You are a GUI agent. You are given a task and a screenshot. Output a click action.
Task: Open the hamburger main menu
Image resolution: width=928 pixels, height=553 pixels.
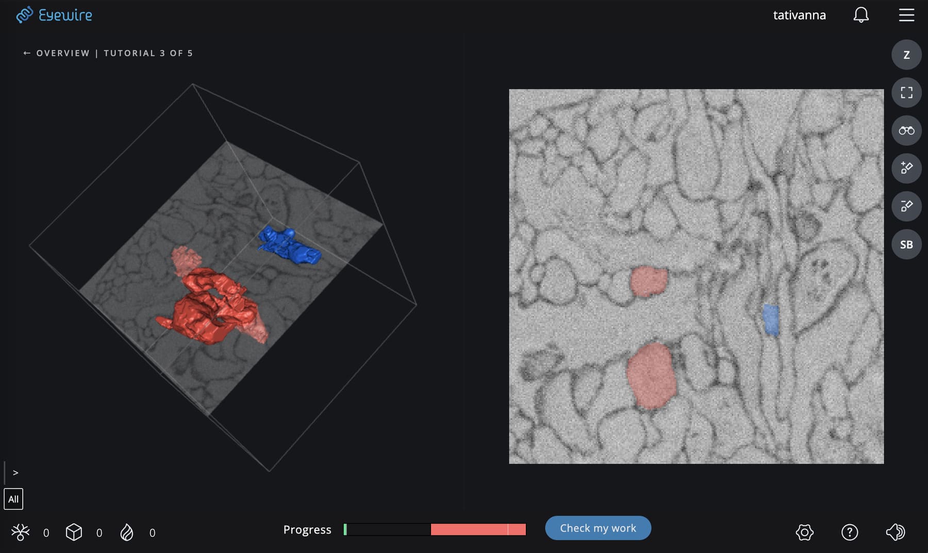(906, 15)
